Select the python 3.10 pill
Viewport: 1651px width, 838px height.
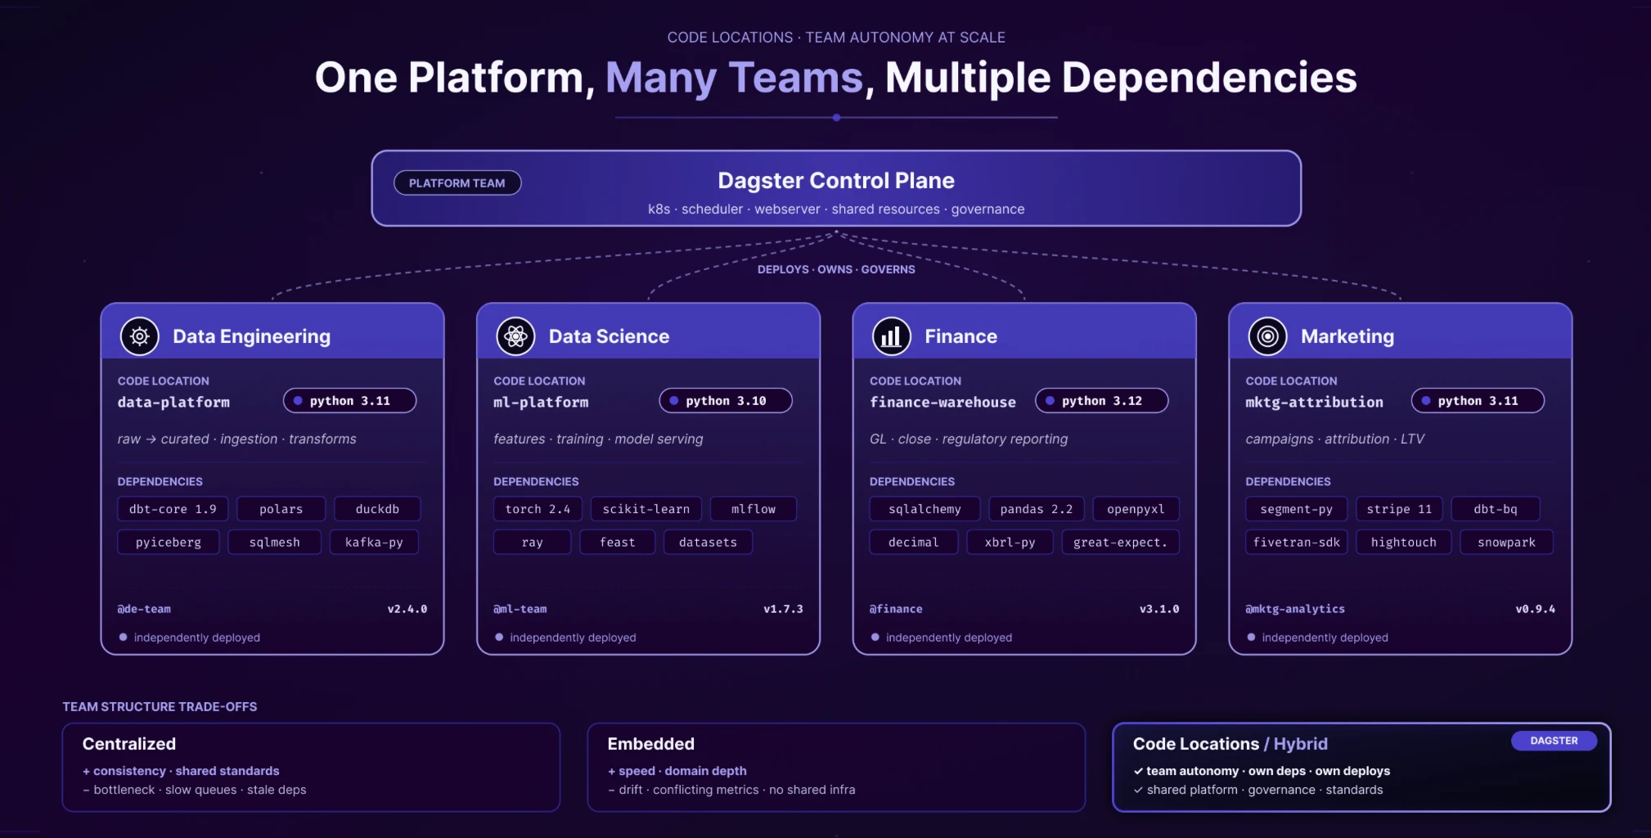tap(726, 401)
